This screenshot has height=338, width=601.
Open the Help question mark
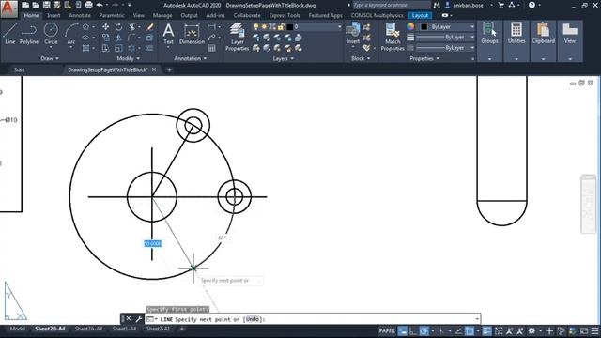pyautogui.click(x=532, y=5)
